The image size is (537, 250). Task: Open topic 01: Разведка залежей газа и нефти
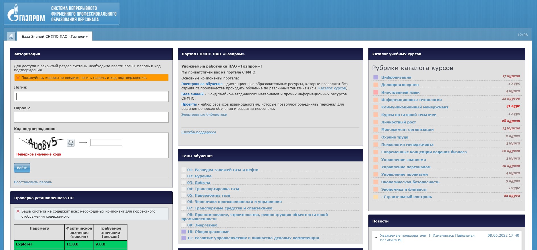click(223, 170)
